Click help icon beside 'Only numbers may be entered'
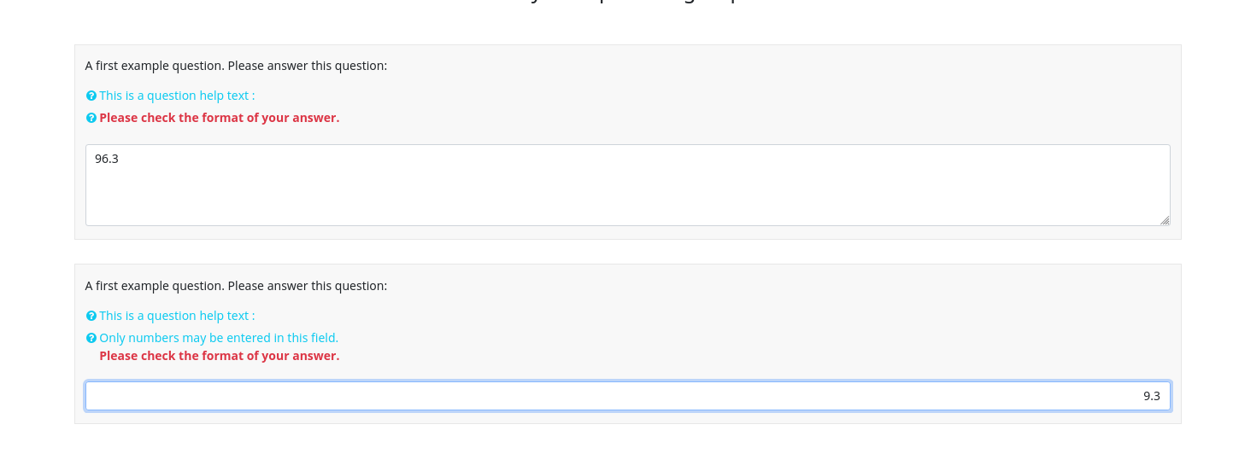Image resolution: width=1233 pixels, height=471 pixels. pyautogui.click(x=91, y=338)
